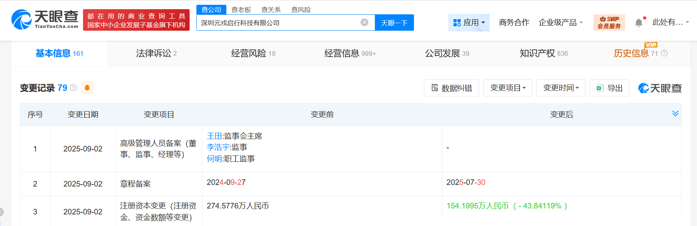
Task: Click the 天眼一下 search button
Action: (394, 23)
